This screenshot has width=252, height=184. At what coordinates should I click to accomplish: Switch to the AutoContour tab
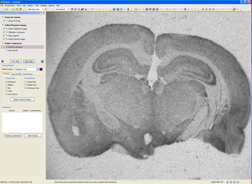(28, 74)
